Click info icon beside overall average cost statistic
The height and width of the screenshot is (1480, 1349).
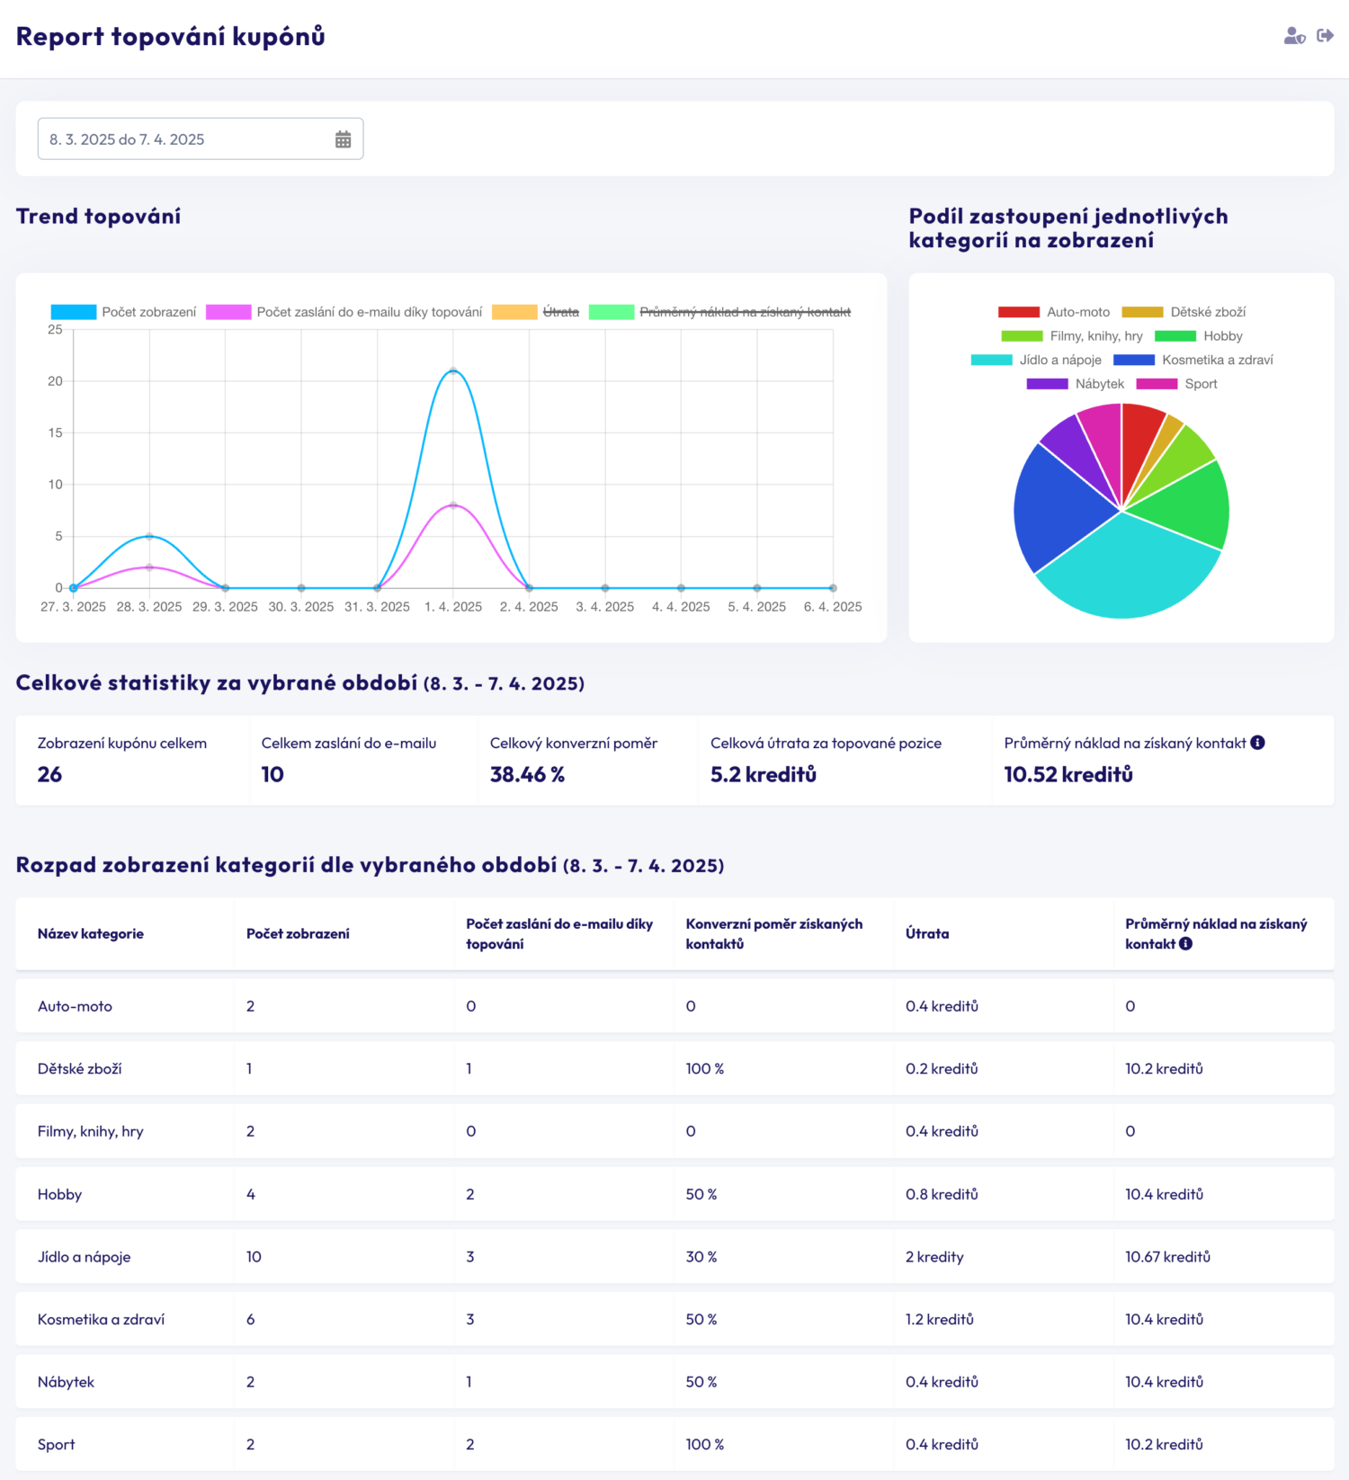point(1257,743)
